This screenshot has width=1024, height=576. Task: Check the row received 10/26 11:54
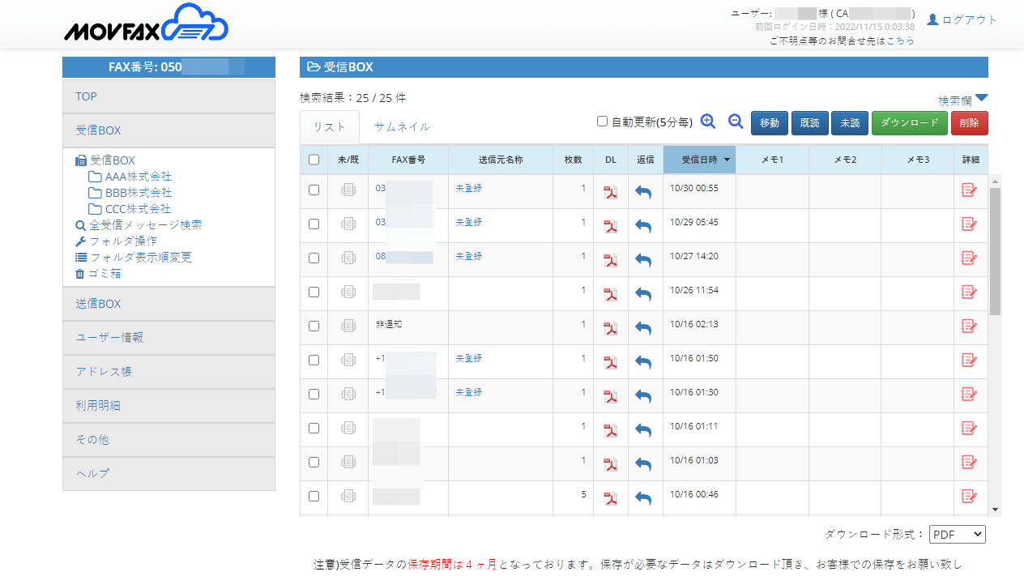tap(314, 292)
